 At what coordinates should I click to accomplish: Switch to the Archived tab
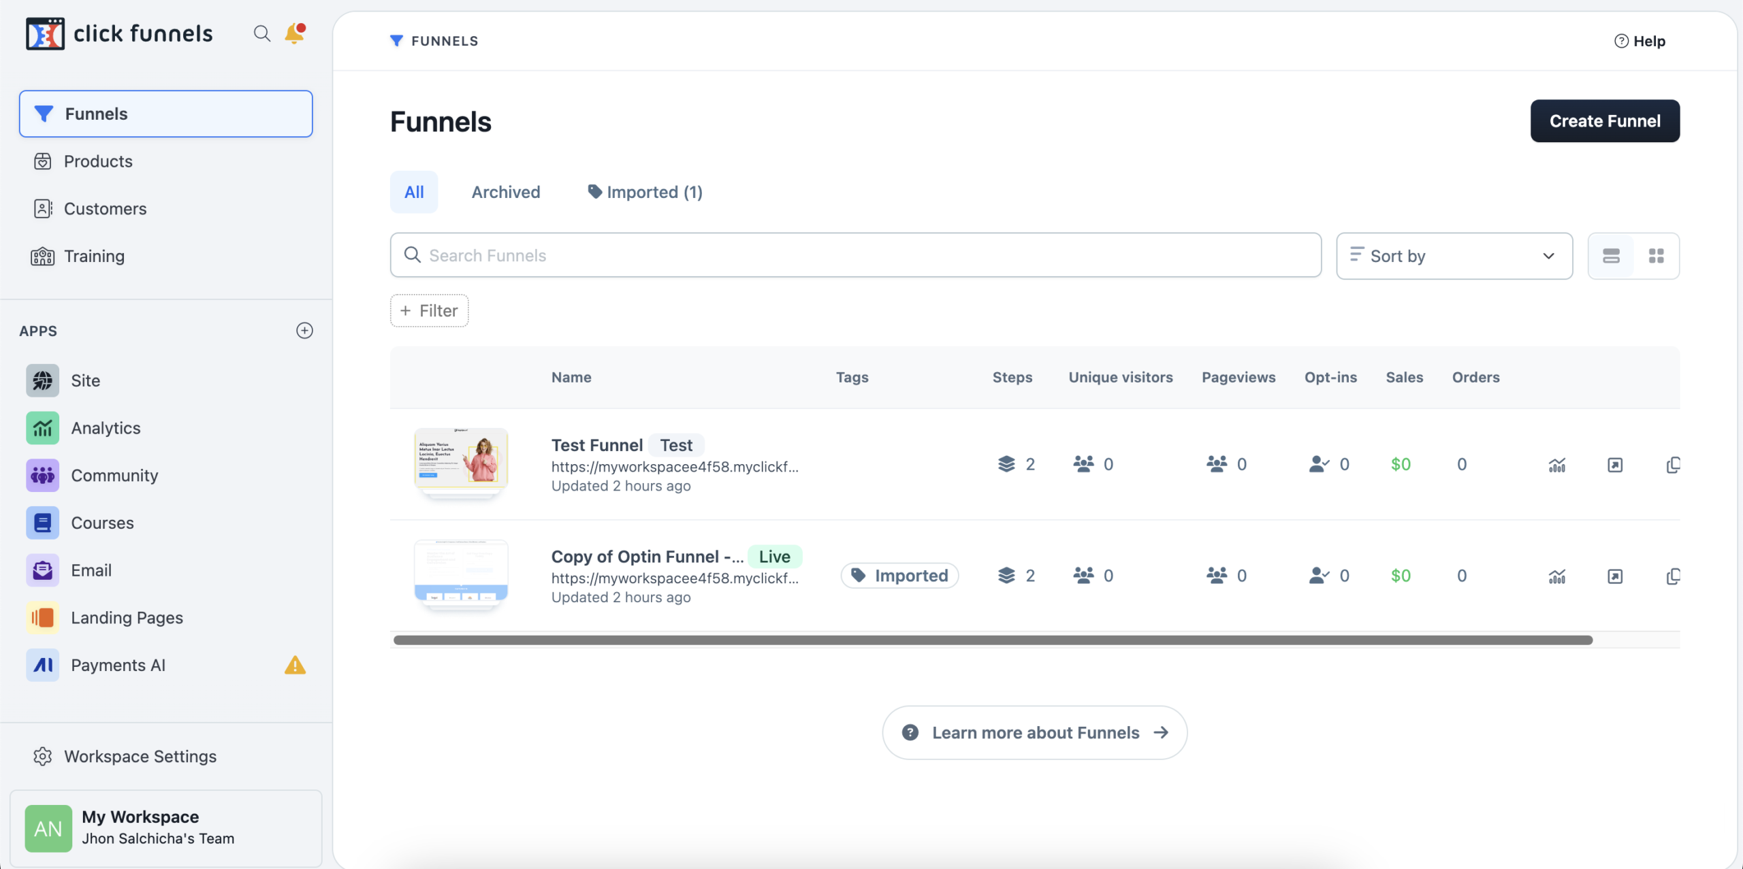click(x=505, y=191)
